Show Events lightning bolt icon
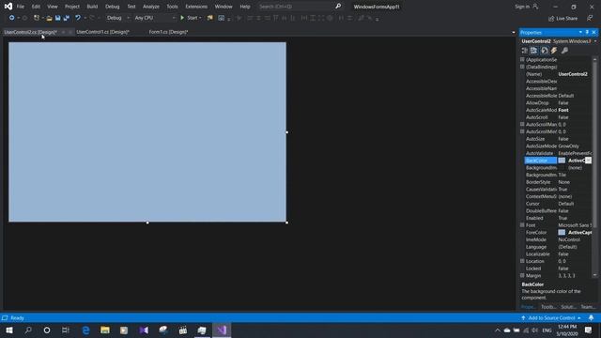601x338 pixels. click(x=554, y=50)
